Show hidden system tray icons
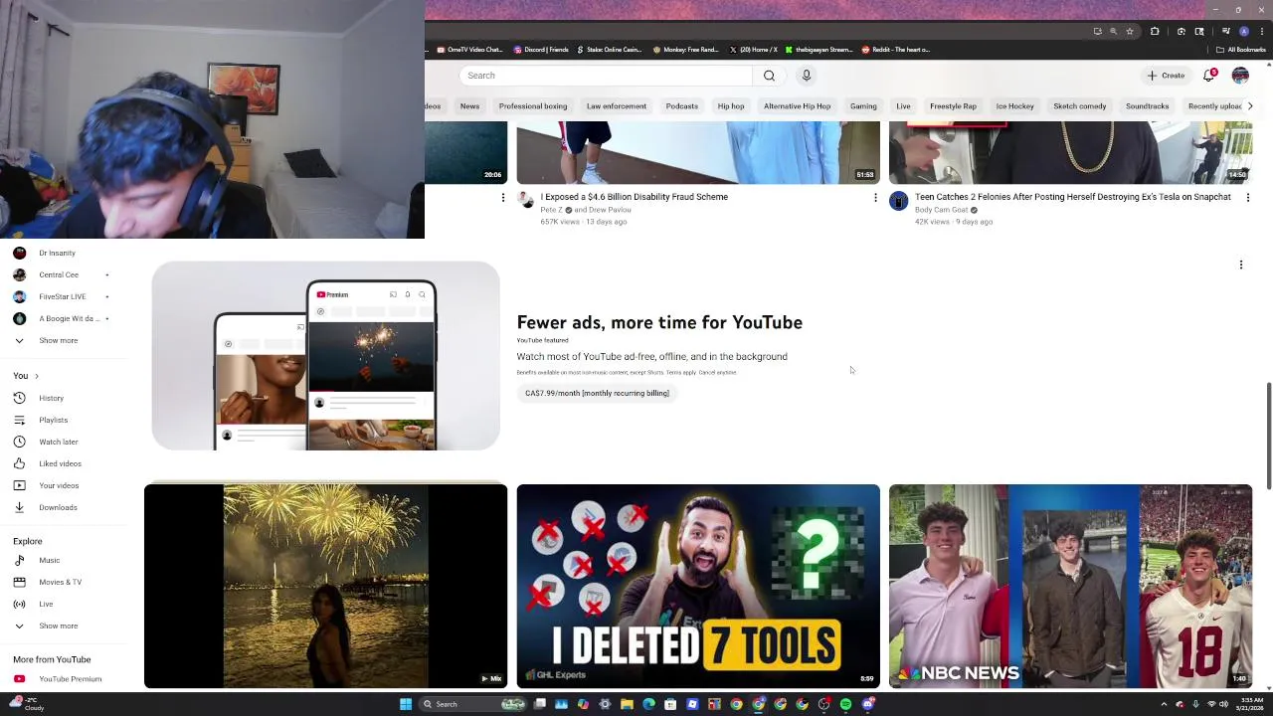1273x716 pixels. 1164,704
